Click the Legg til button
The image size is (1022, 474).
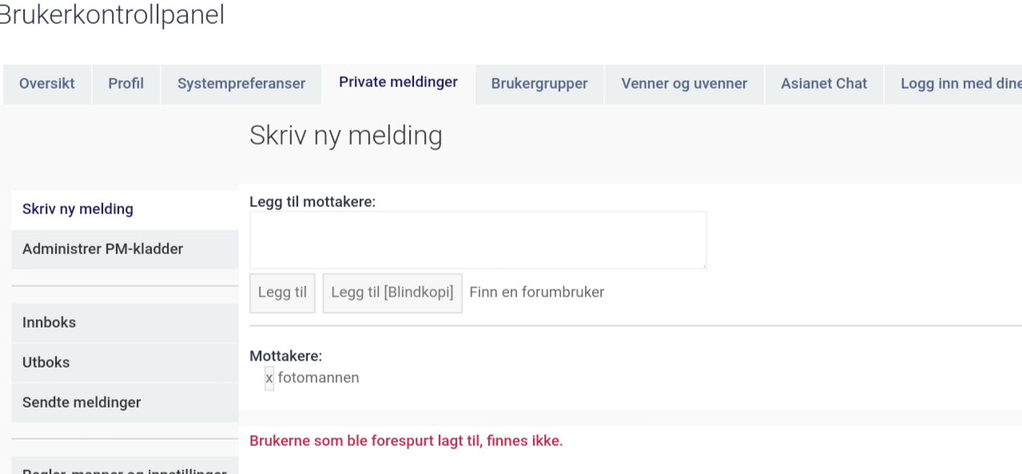coord(282,293)
